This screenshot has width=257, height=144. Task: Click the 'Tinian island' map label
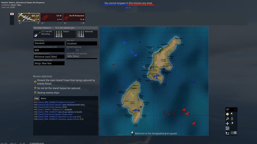(x=132, y=103)
